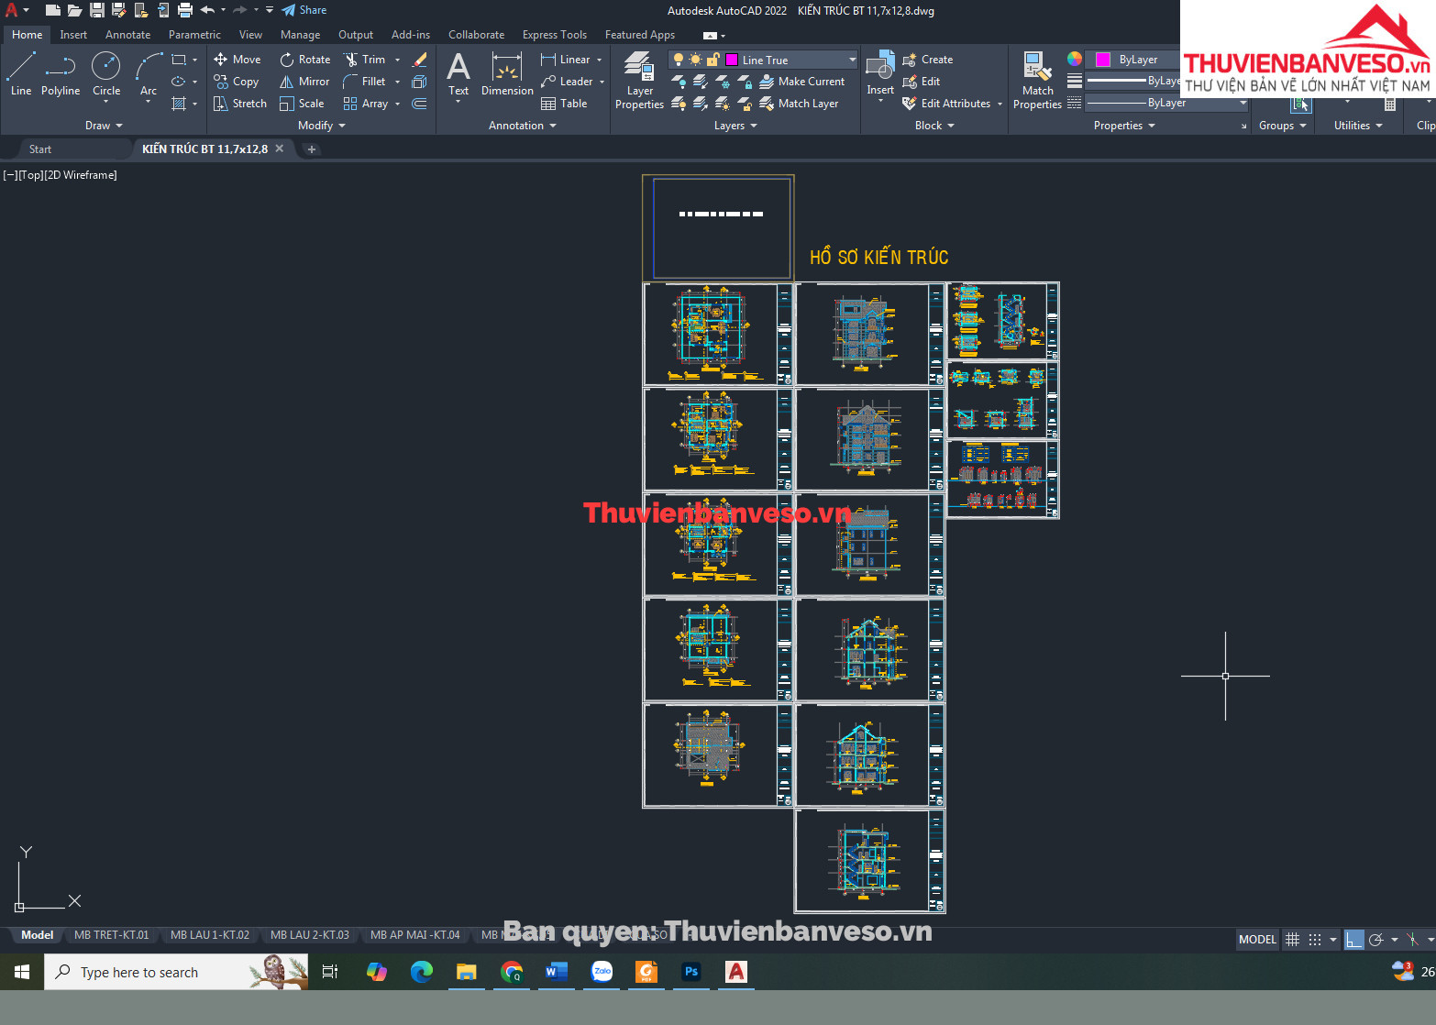Expand the Modify panel
This screenshot has width=1436, height=1025.
321,126
